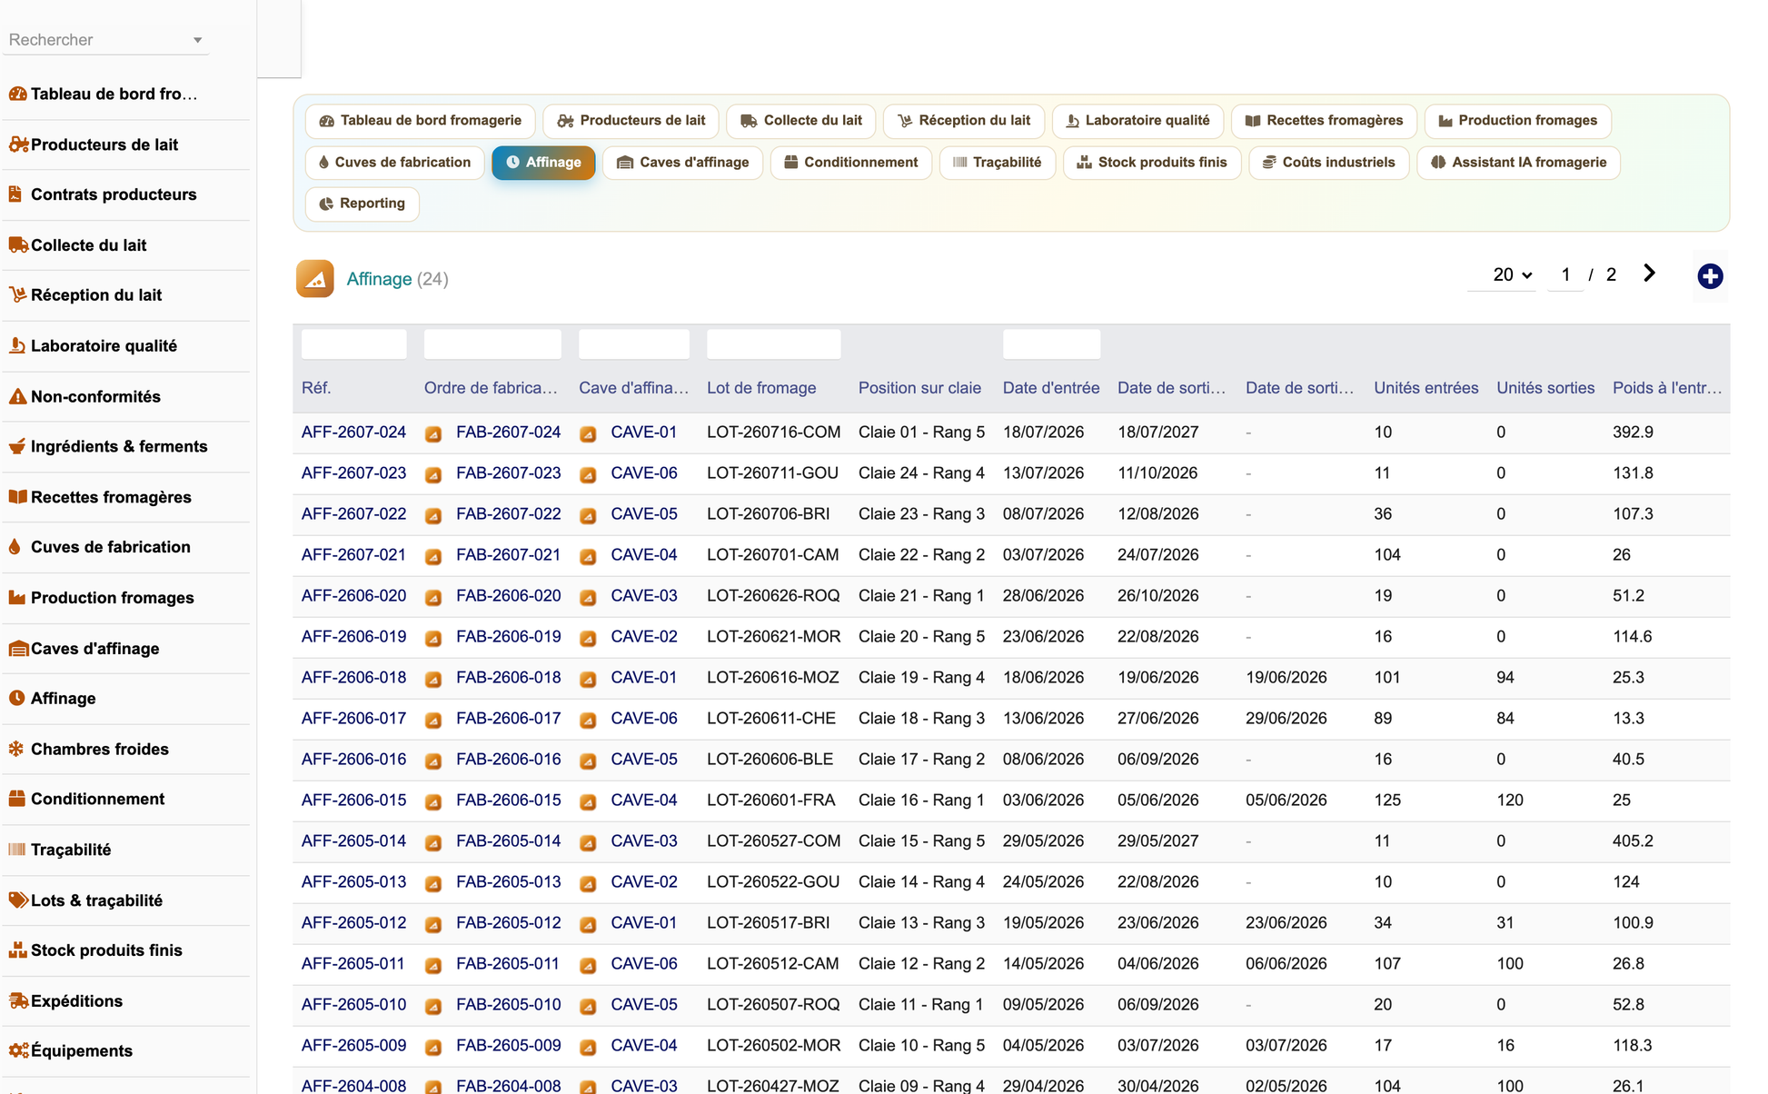Click the Traçabilité barcode icon in sidebar

point(17,850)
